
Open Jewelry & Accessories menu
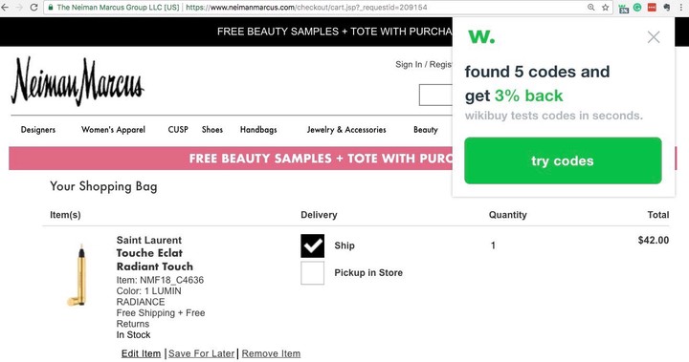click(346, 130)
